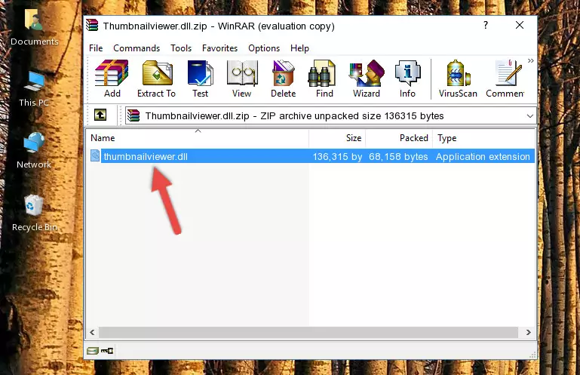Click the Add toolbar icon

coord(112,78)
